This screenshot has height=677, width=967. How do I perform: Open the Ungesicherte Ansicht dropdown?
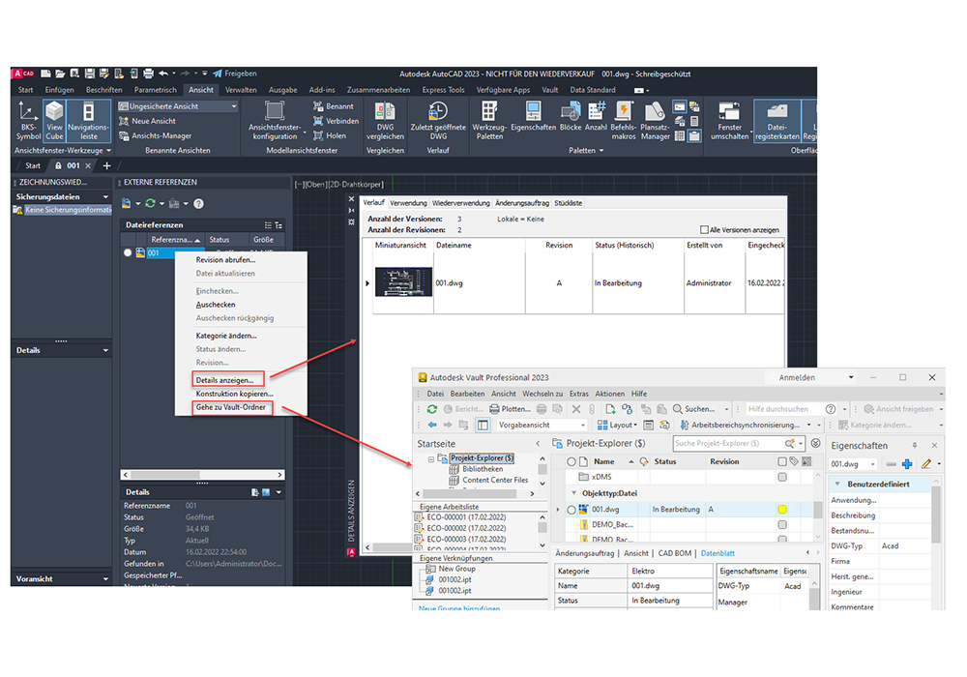(x=178, y=106)
